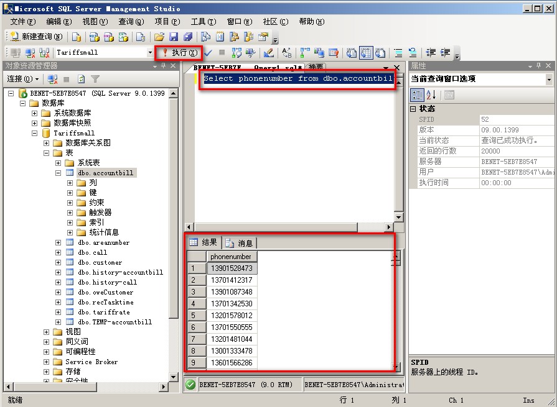Switch to the 消息 tab
The height and width of the screenshot is (407, 557).
(239, 243)
